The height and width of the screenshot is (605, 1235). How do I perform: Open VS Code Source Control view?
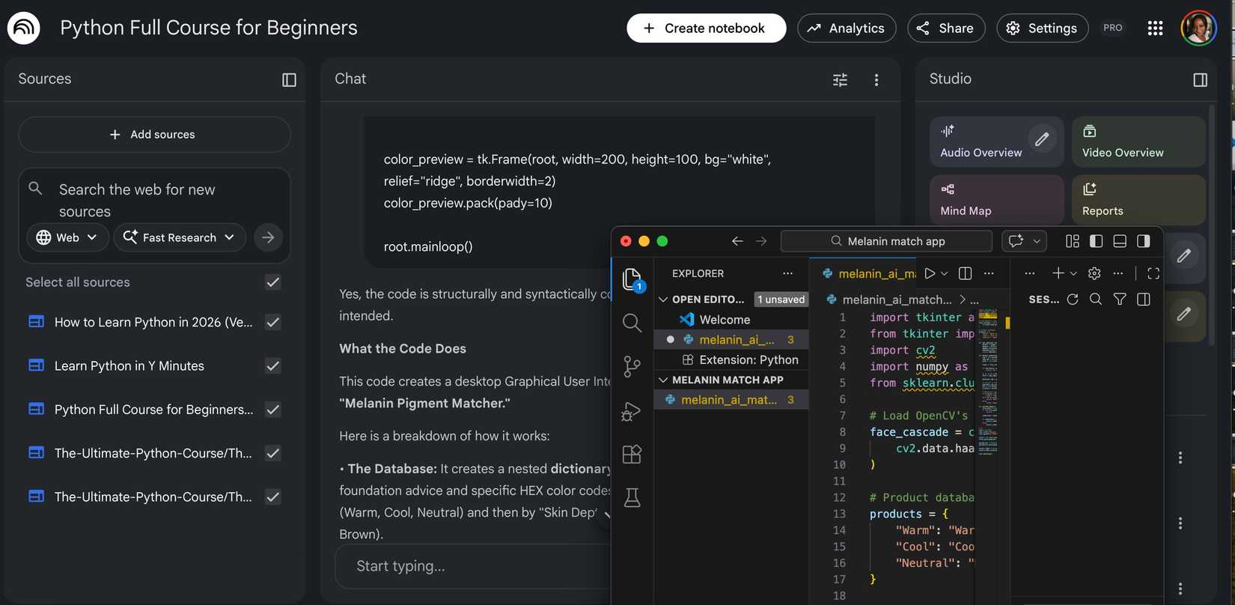pyautogui.click(x=632, y=366)
